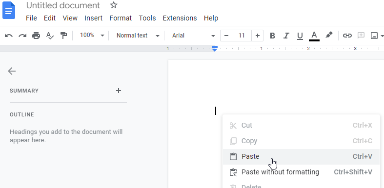Open the View menu
The image size is (384, 188).
tap(70, 18)
